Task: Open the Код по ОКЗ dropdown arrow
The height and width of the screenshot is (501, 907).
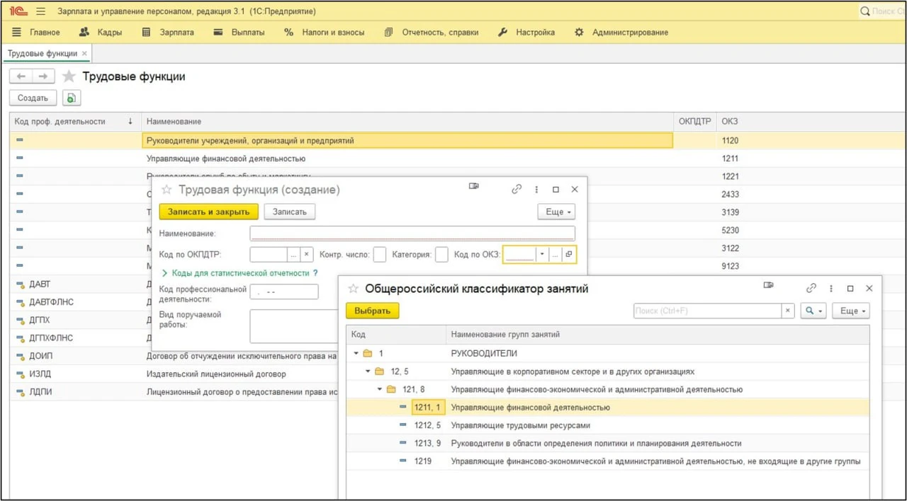Action: click(542, 255)
